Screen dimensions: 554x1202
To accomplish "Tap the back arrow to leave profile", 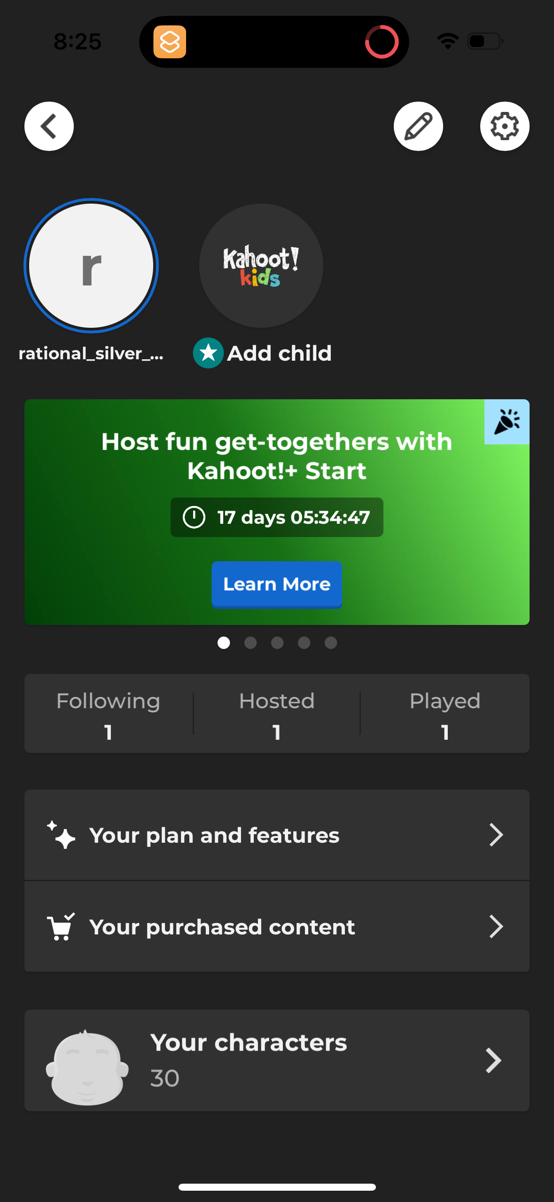I will [x=48, y=126].
